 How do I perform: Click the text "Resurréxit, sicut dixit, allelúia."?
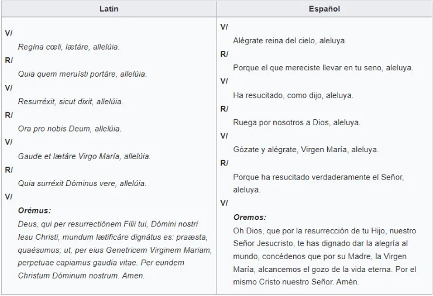[70, 101]
